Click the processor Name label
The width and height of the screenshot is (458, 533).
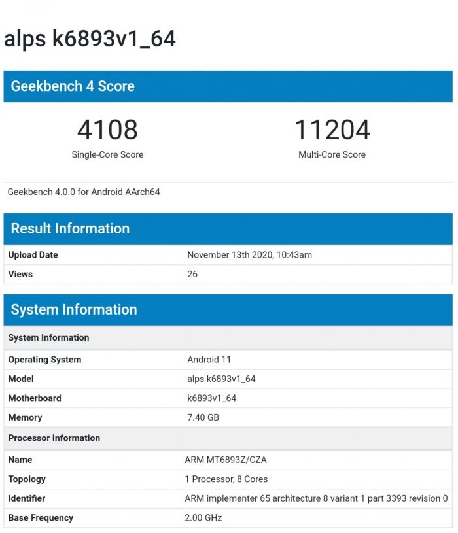coord(20,460)
